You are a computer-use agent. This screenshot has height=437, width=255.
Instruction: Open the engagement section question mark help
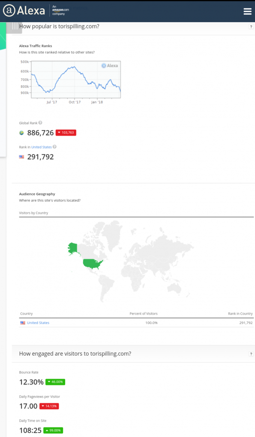point(251,354)
